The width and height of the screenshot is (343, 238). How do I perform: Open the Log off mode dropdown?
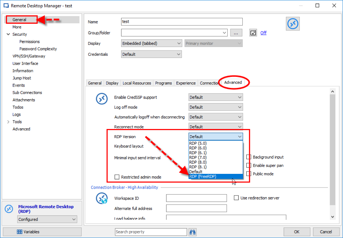216,107
